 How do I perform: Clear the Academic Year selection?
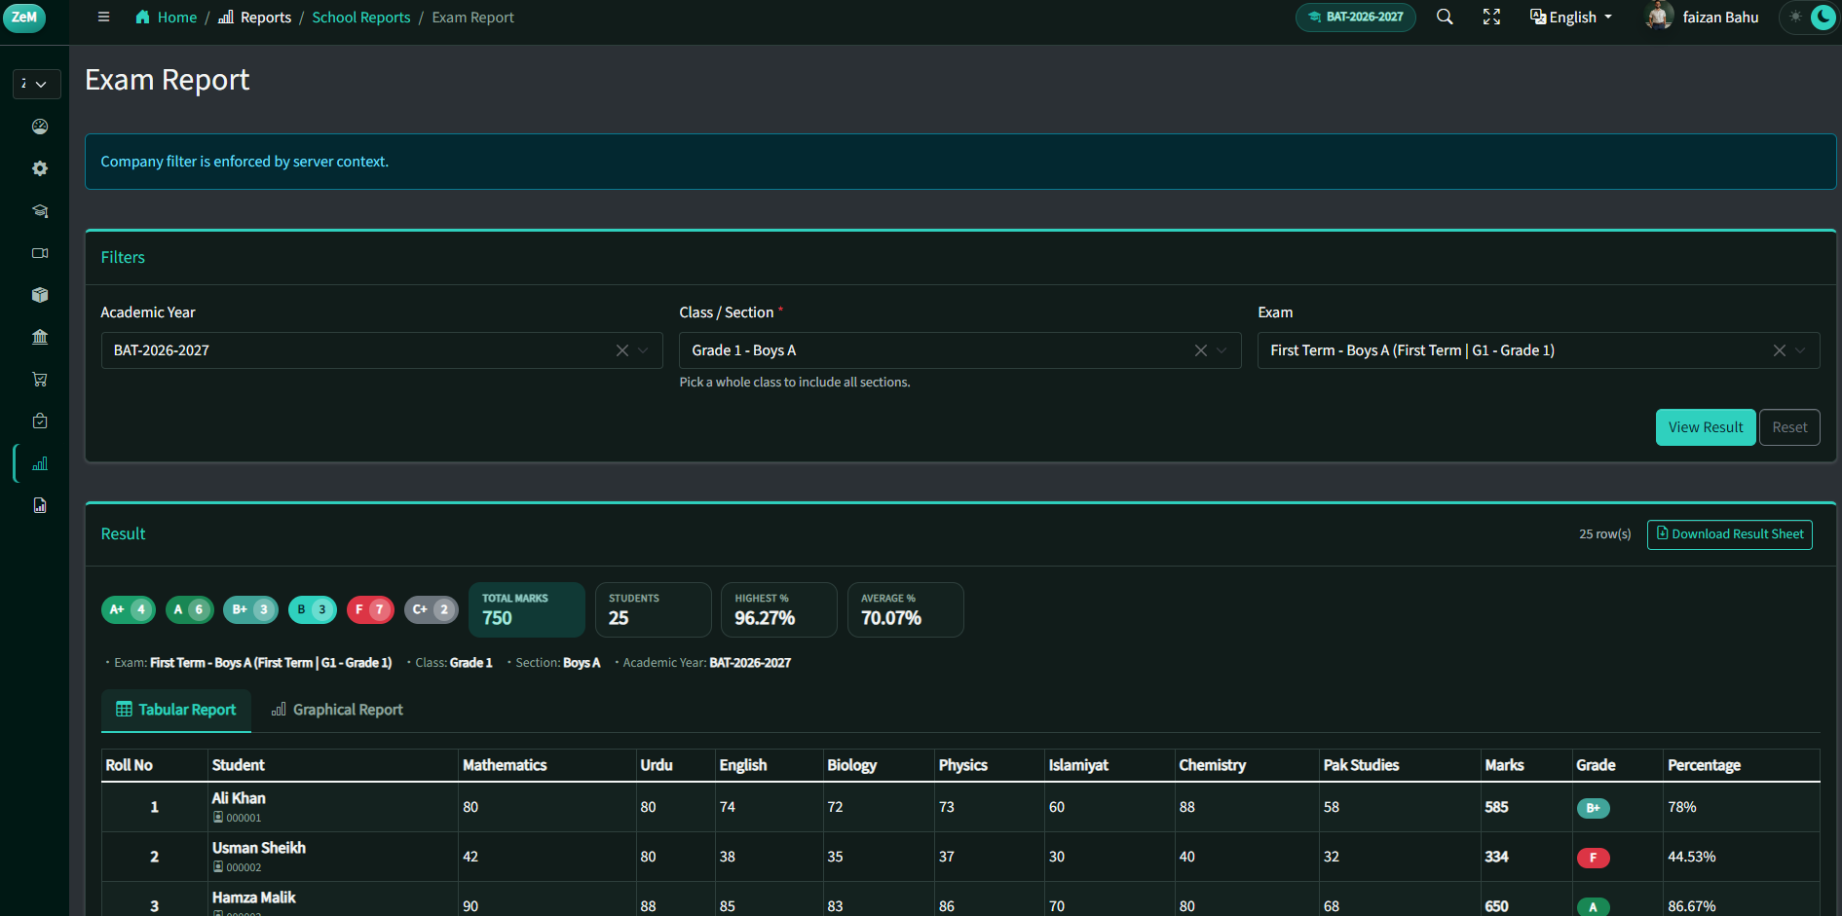pos(621,350)
